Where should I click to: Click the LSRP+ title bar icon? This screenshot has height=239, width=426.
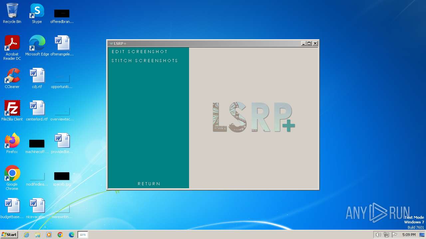pyautogui.click(x=111, y=43)
